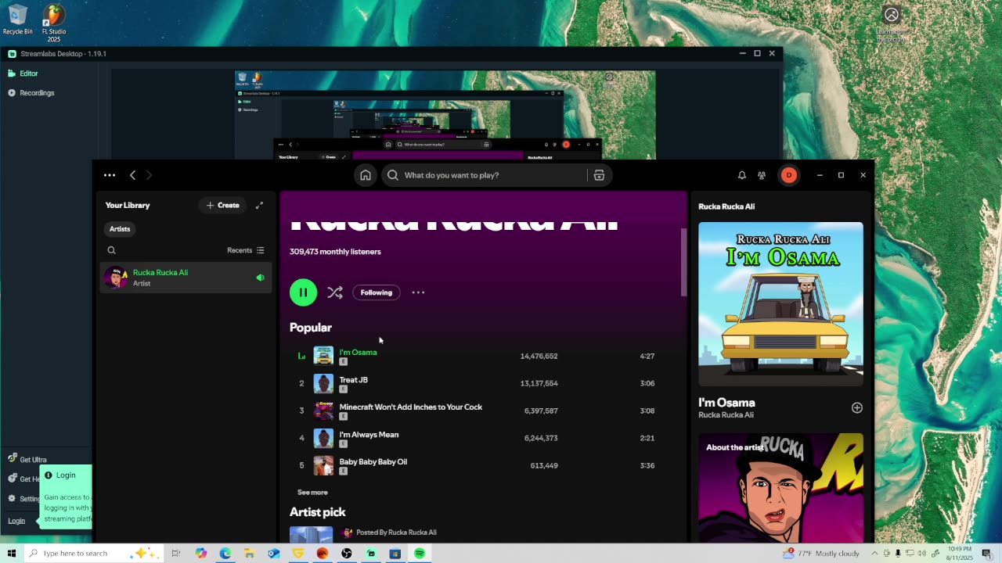Screen dimensions: 1002x563
Task: Pause the artist's music with green button
Action: [303, 292]
